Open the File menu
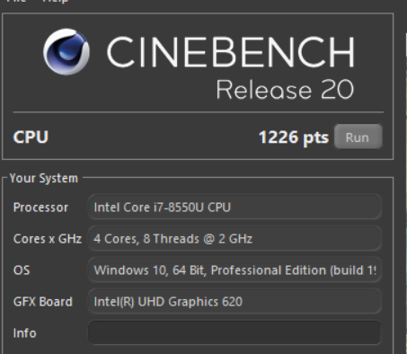Viewport: 407px width, 354px height. click(17, 1)
